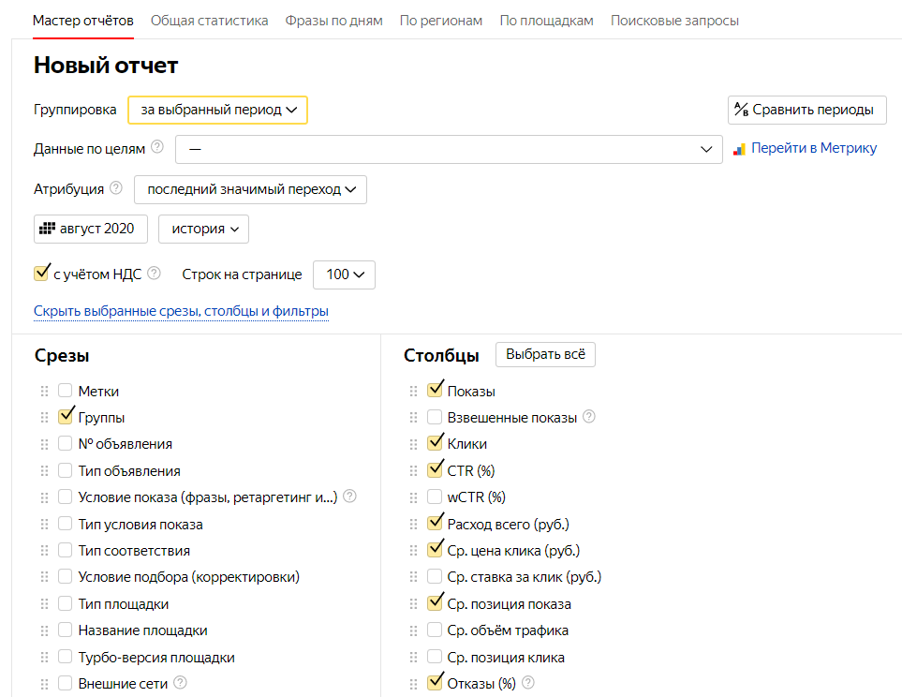Click the Столбцы section heading
This screenshot has width=902, height=697.
[x=441, y=356]
